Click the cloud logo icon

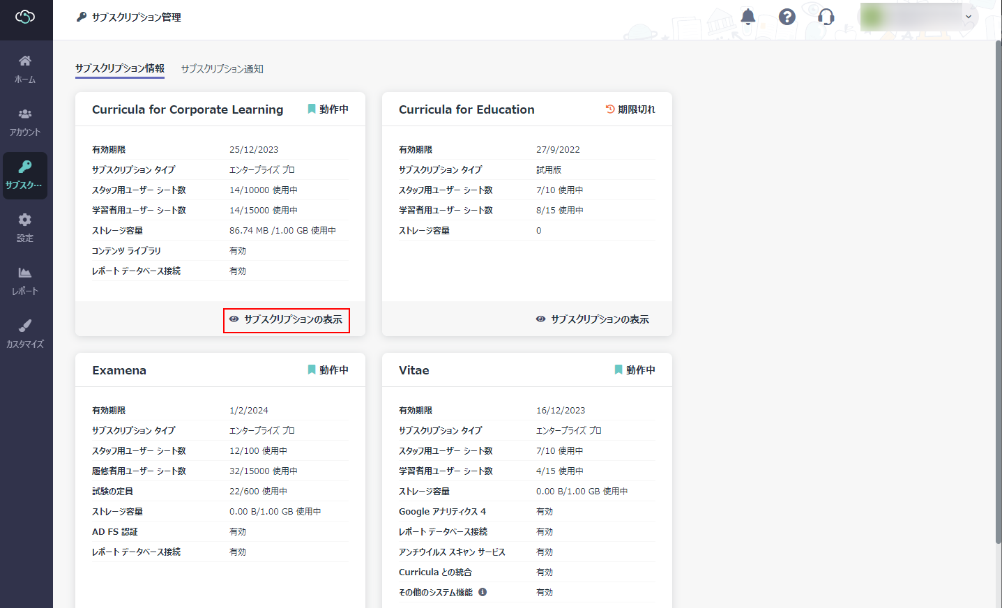tap(25, 17)
